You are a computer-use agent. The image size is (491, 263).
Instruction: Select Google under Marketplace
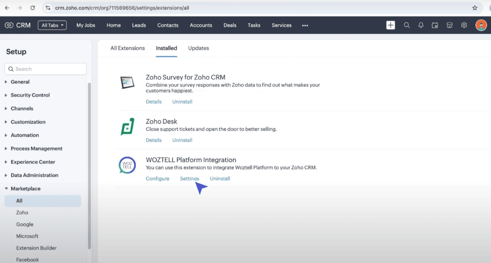[x=25, y=224]
